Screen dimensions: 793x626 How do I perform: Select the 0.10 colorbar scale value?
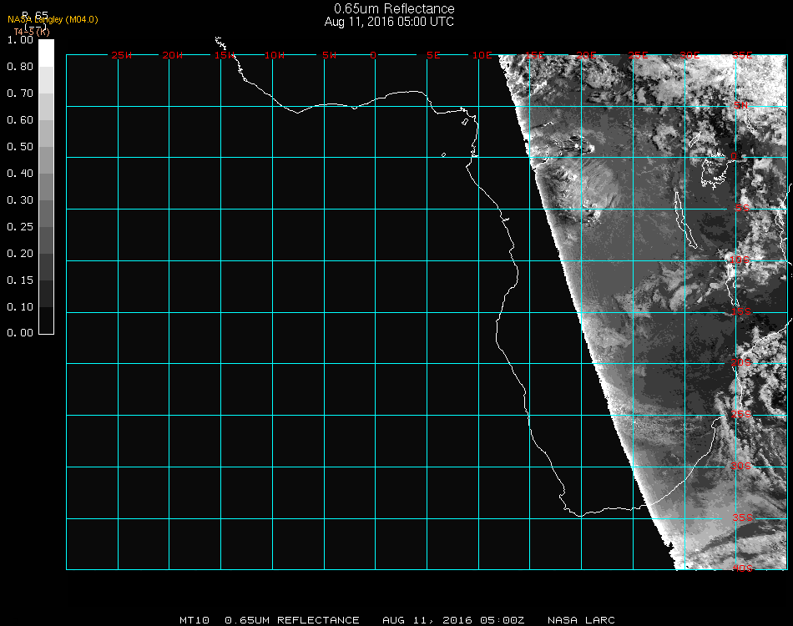tap(20, 307)
